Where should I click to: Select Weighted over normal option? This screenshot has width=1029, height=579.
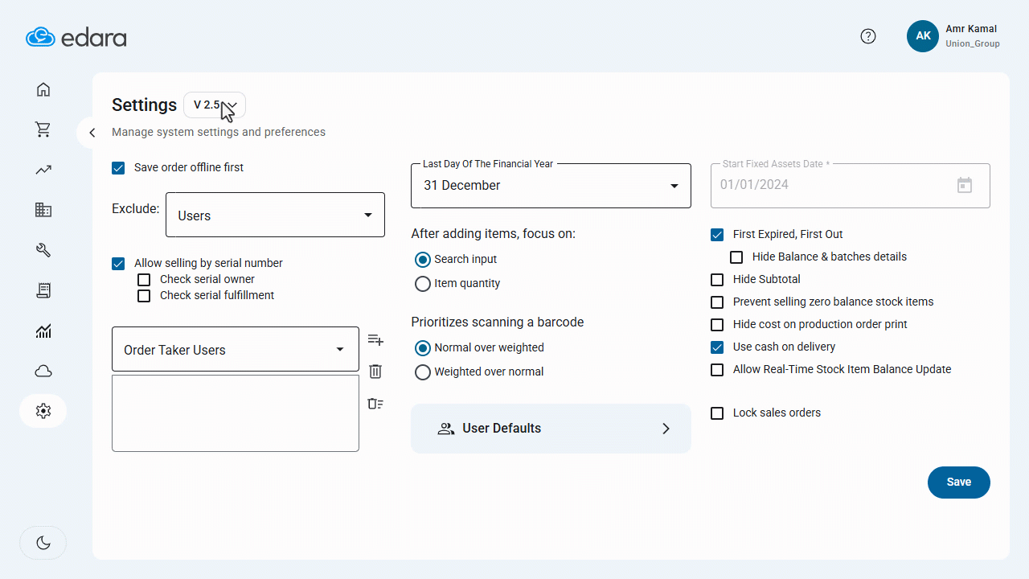423,372
